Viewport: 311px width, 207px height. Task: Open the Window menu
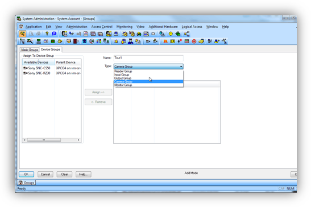point(212,27)
